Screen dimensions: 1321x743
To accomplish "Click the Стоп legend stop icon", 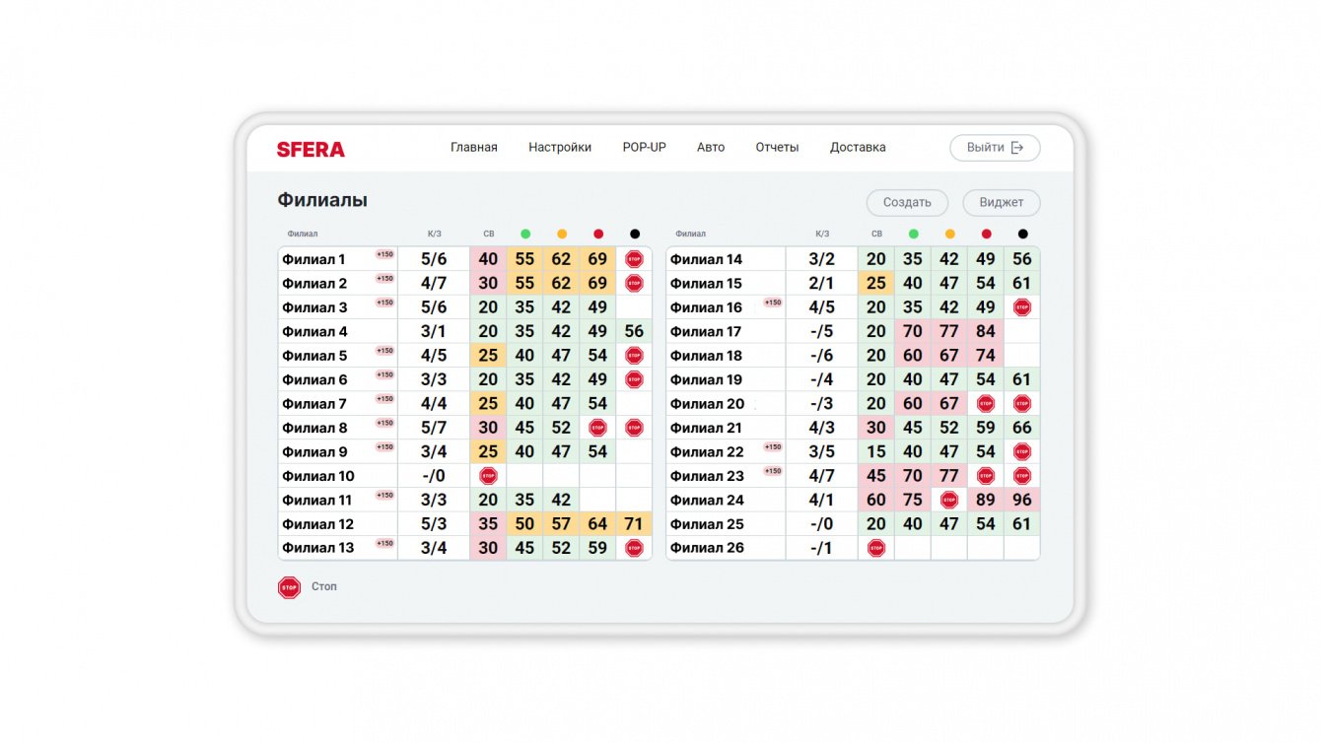I will click(x=289, y=587).
